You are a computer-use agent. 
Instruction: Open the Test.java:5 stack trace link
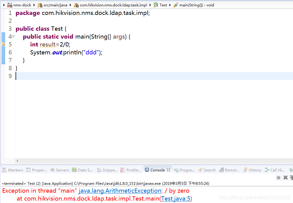[x=176, y=198]
